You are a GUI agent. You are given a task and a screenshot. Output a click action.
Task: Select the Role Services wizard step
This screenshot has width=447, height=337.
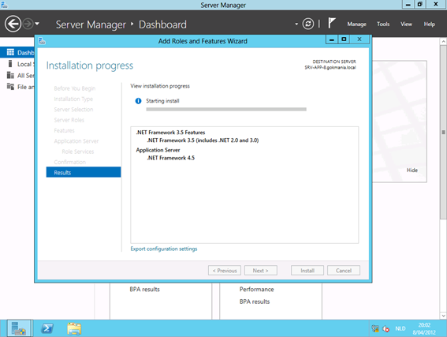[78, 152]
